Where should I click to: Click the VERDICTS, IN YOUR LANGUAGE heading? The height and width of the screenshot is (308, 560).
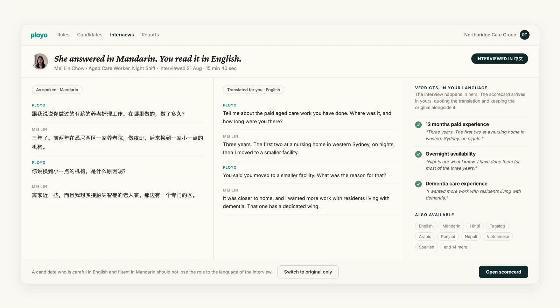click(x=451, y=88)
